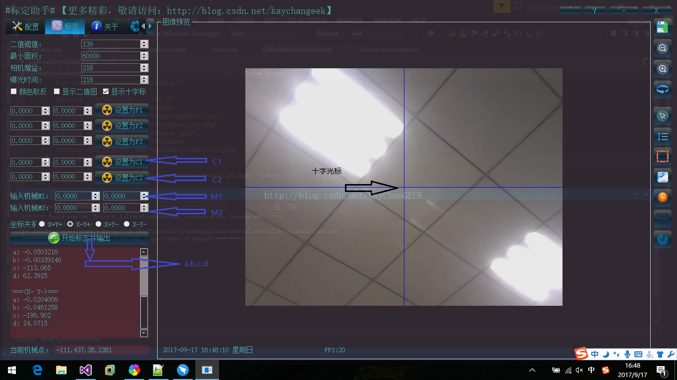Switch to the 配置 tab
The width and height of the screenshot is (677, 380).
pos(25,26)
